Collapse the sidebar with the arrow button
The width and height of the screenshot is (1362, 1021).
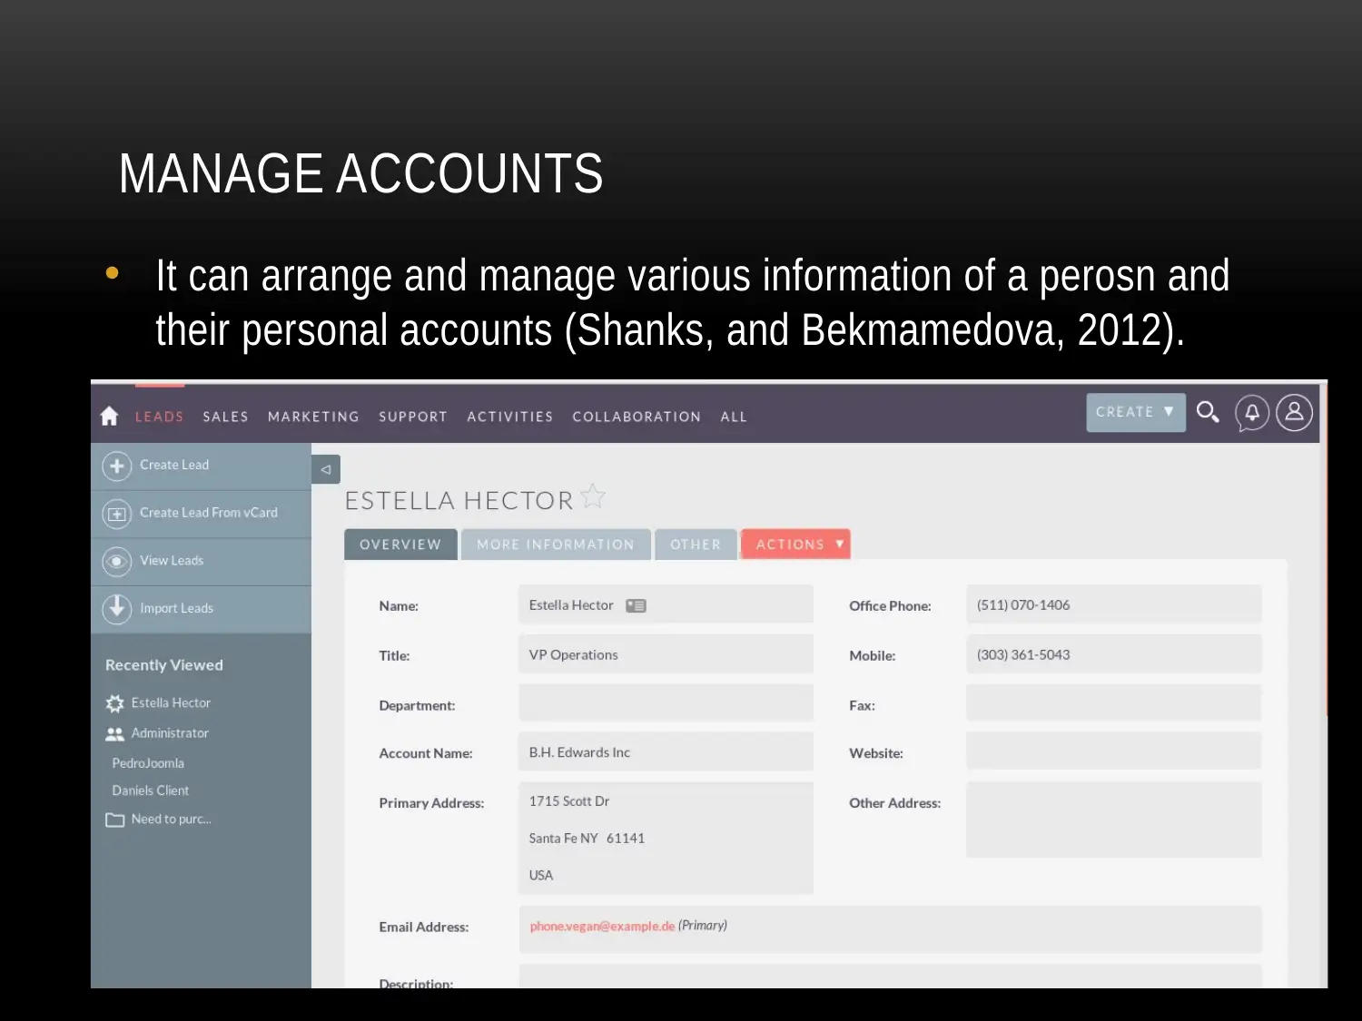[325, 469]
